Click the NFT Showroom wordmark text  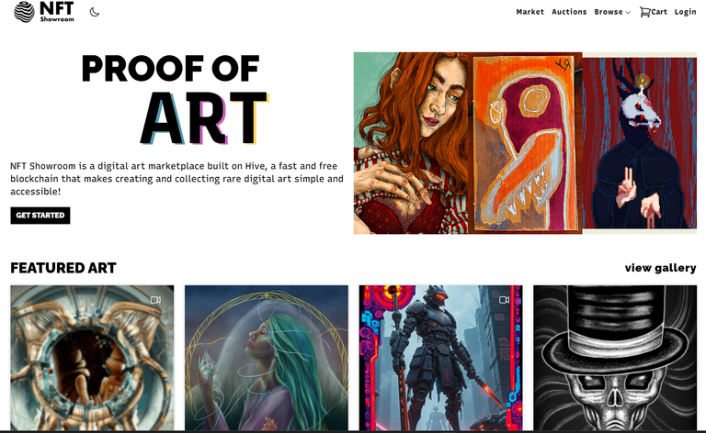coord(57,12)
